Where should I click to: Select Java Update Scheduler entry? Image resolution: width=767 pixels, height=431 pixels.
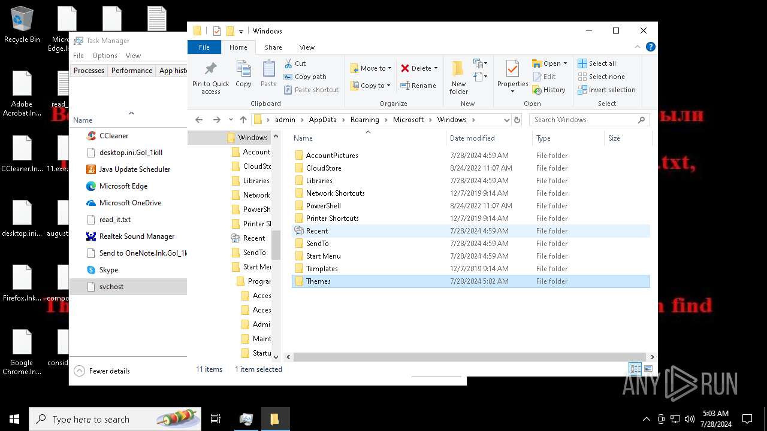coord(128,169)
